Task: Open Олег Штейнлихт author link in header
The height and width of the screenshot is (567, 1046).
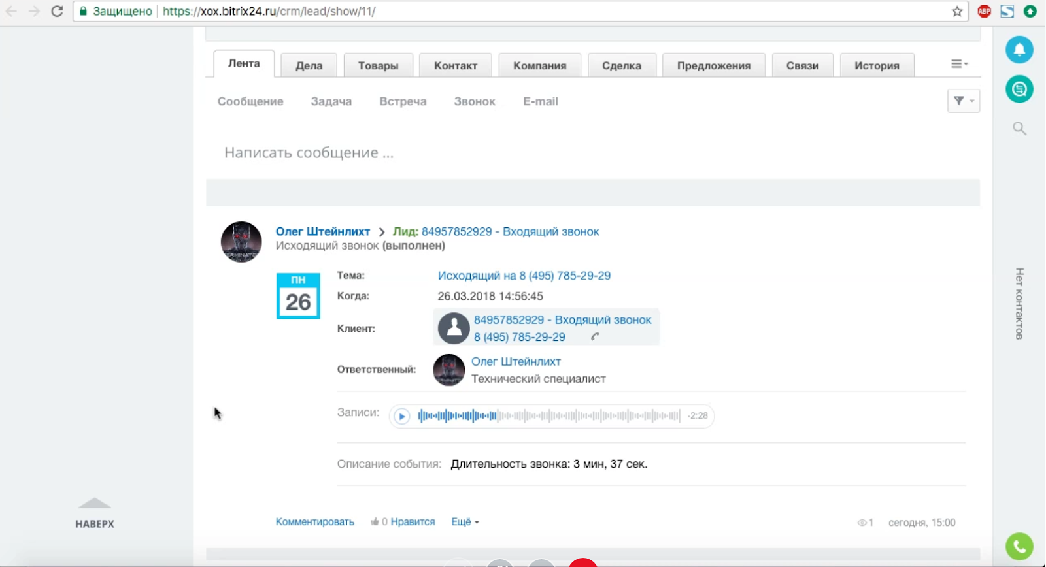Action: [x=323, y=231]
